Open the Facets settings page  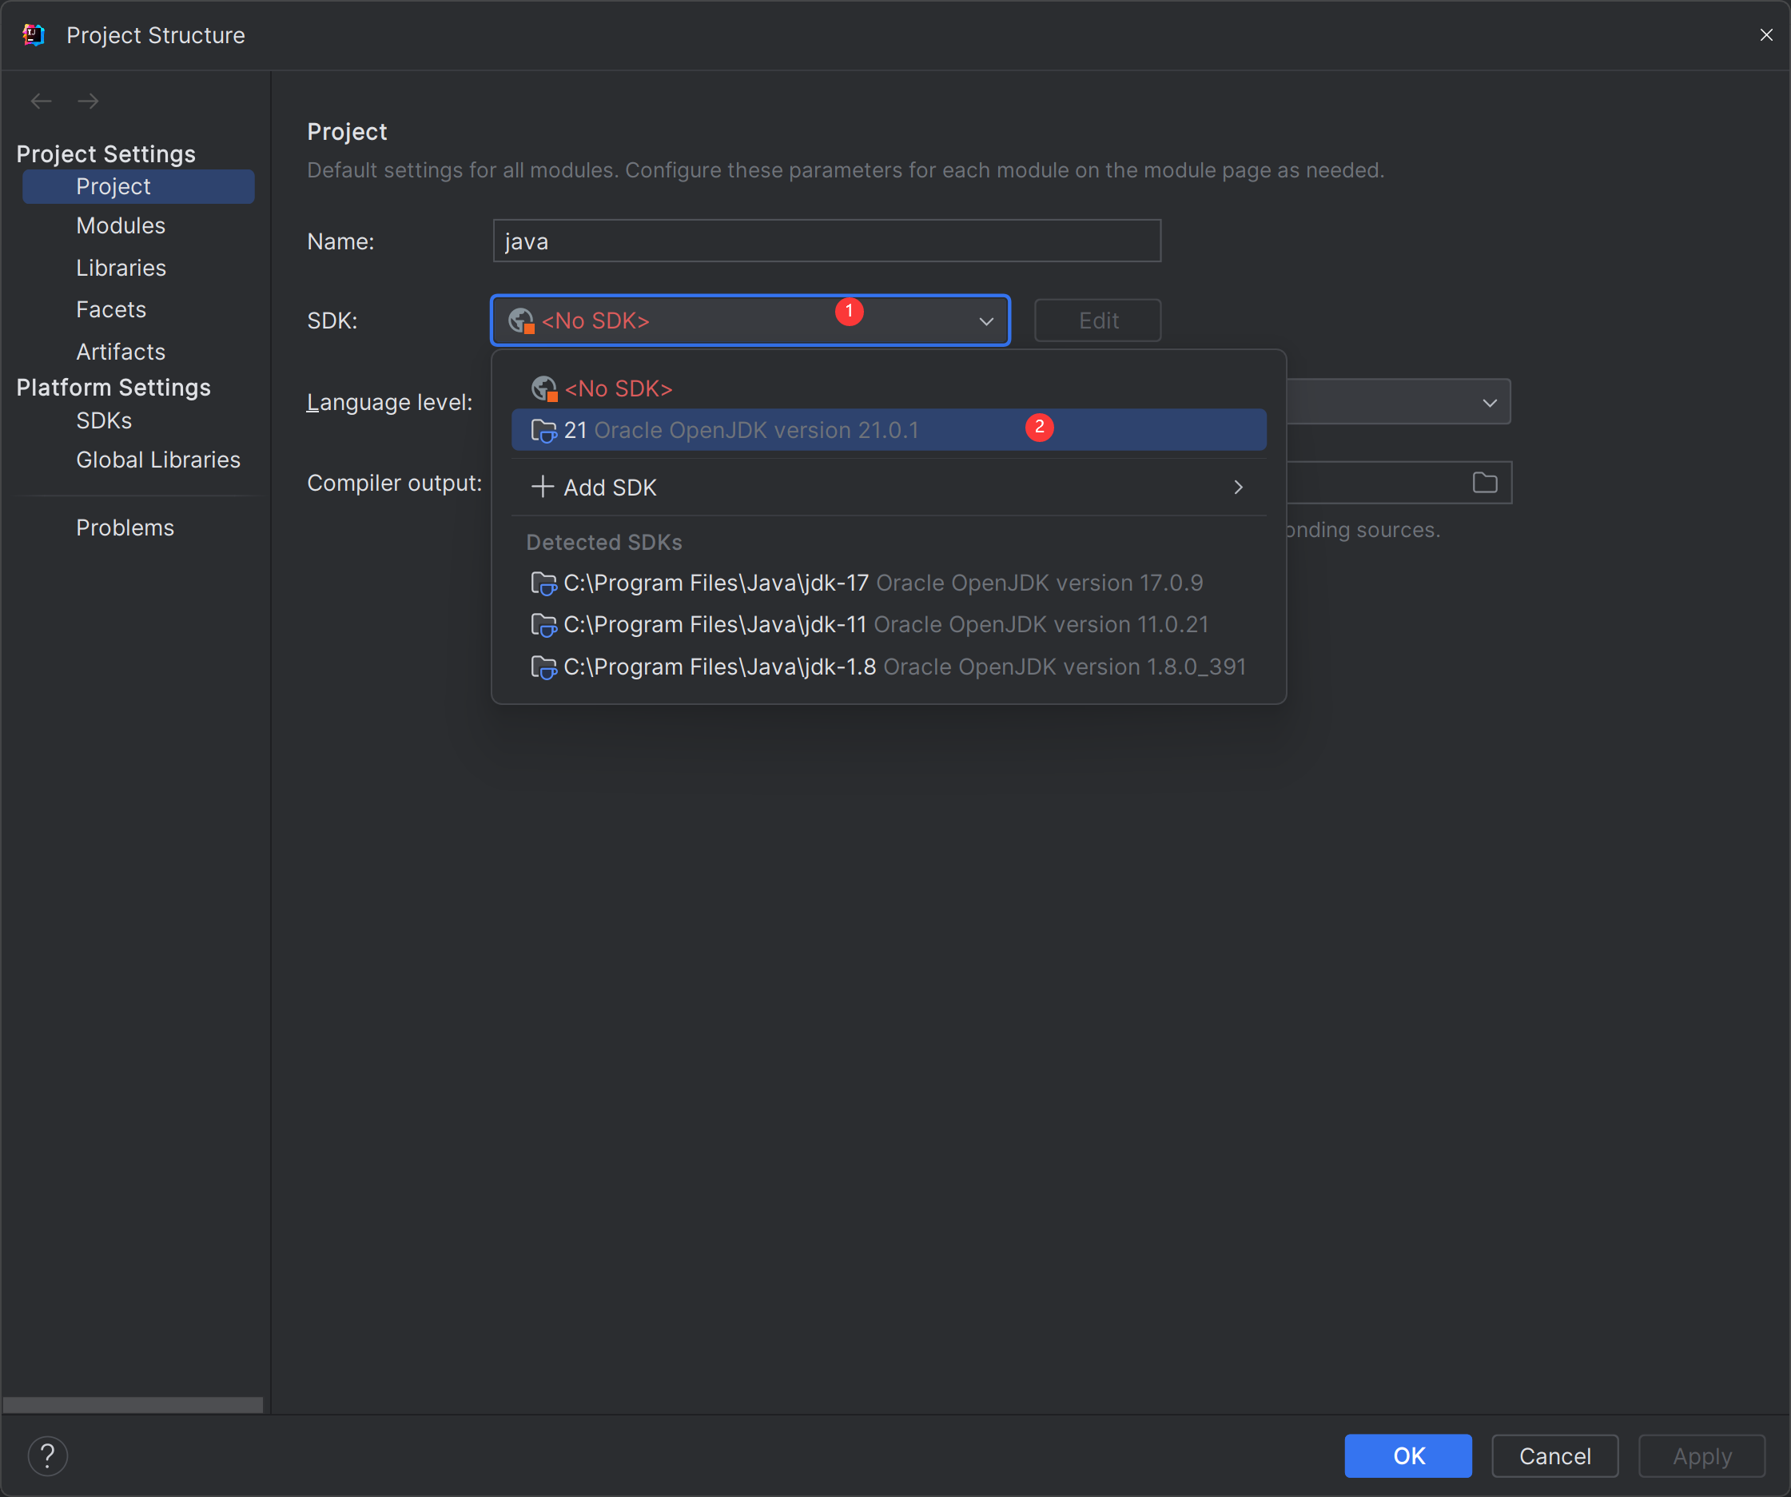click(x=111, y=309)
